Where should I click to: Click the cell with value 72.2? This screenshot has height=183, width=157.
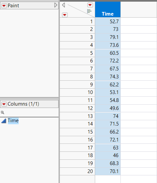108,61
